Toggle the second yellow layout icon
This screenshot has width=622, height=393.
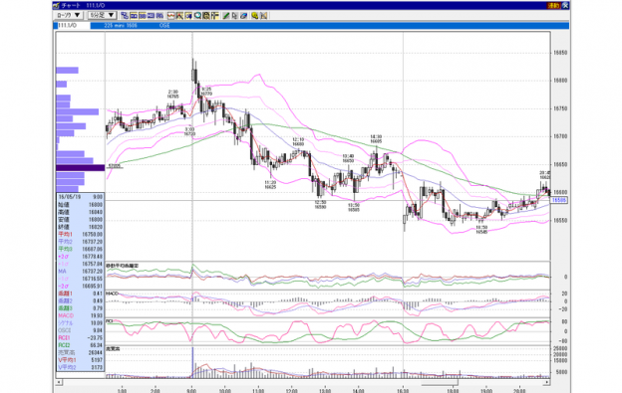(134, 16)
